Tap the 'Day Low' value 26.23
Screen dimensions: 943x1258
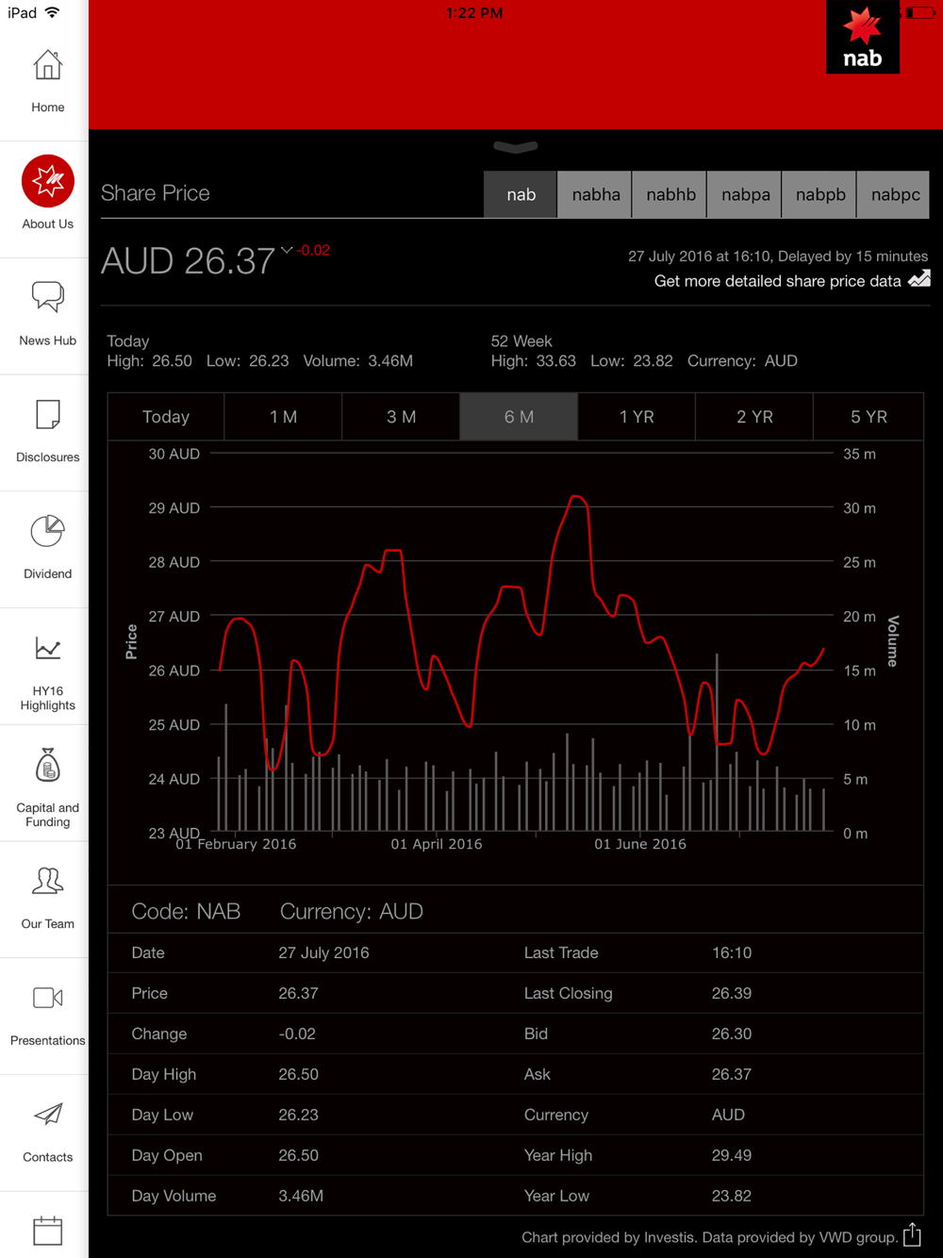pos(298,1116)
